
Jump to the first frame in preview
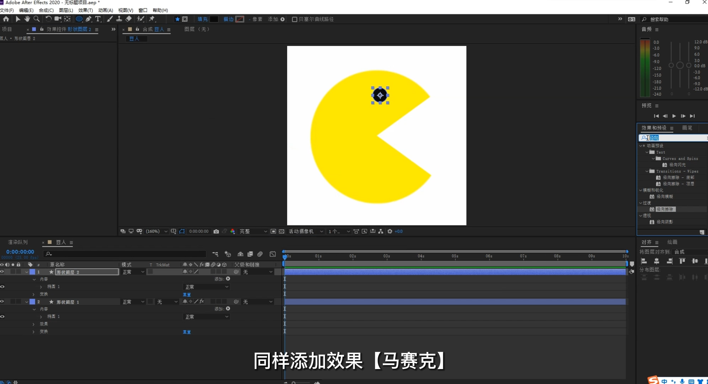[x=656, y=116]
